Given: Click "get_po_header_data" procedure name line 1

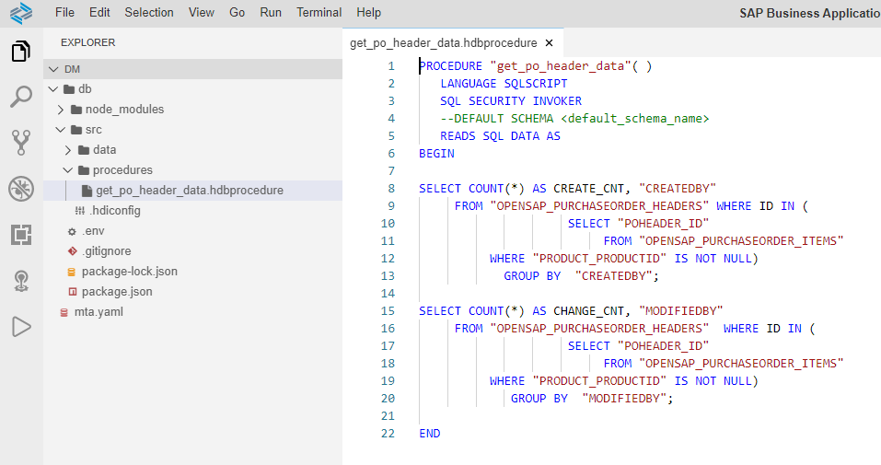Looking at the screenshot, I should click(561, 66).
